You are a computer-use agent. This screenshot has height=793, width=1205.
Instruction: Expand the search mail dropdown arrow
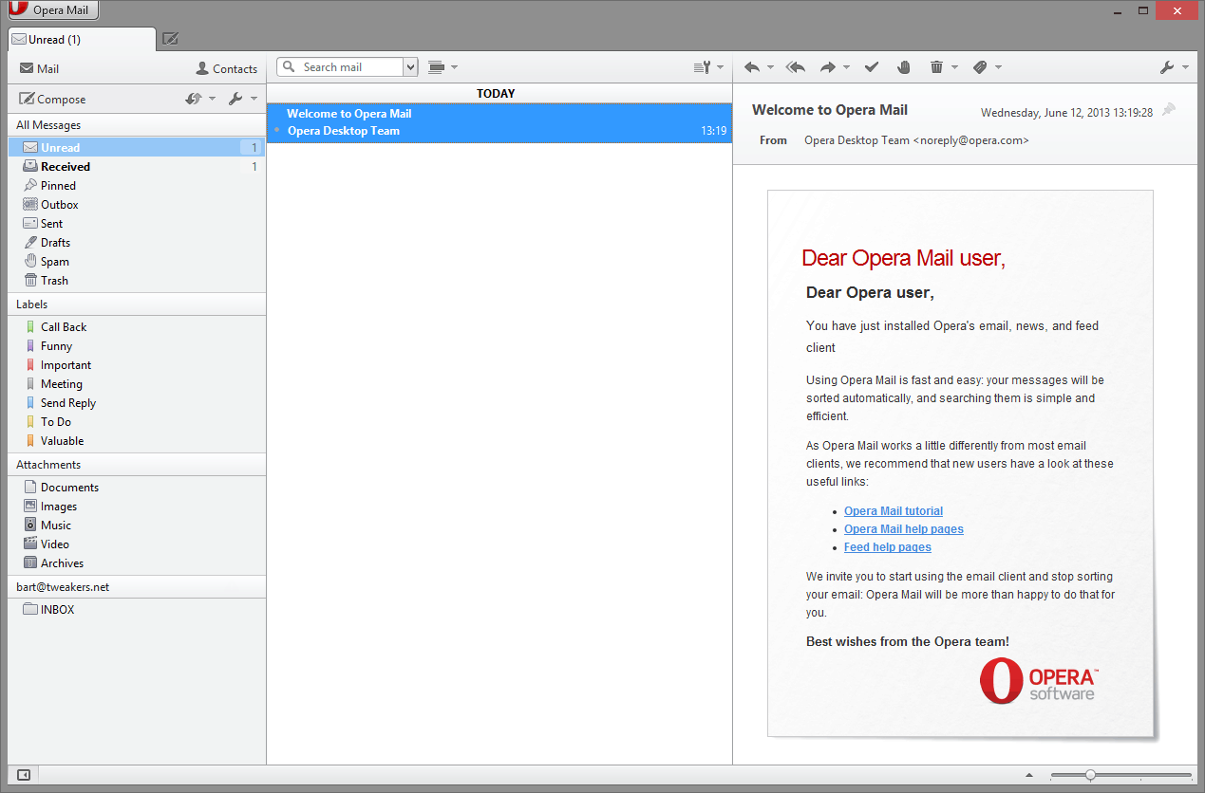pos(410,67)
